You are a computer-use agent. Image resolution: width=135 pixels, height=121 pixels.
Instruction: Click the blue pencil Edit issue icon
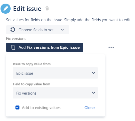coord(6,9)
